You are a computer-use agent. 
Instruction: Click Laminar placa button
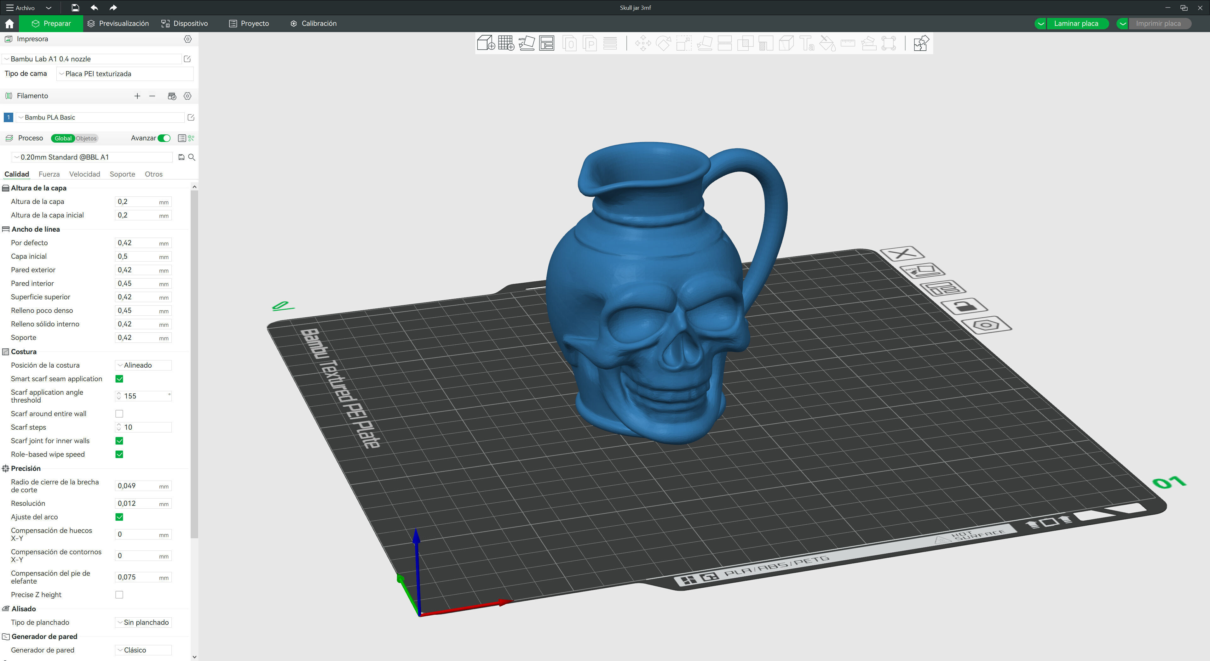(1077, 24)
